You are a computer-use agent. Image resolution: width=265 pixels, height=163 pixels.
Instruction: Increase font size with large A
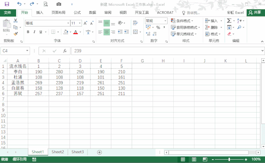pyautogui.click(x=85, y=23)
